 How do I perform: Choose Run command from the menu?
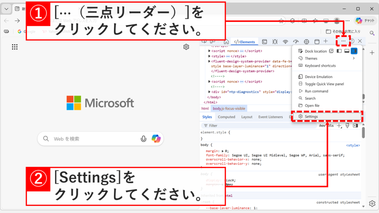click(313, 91)
